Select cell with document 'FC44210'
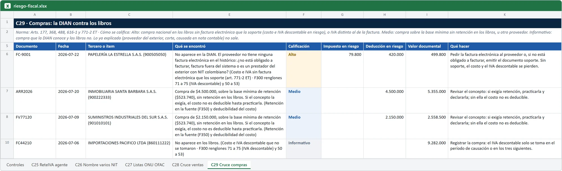The width and height of the screenshot is (562, 171). pyautogui.click(x=35, y=149)
